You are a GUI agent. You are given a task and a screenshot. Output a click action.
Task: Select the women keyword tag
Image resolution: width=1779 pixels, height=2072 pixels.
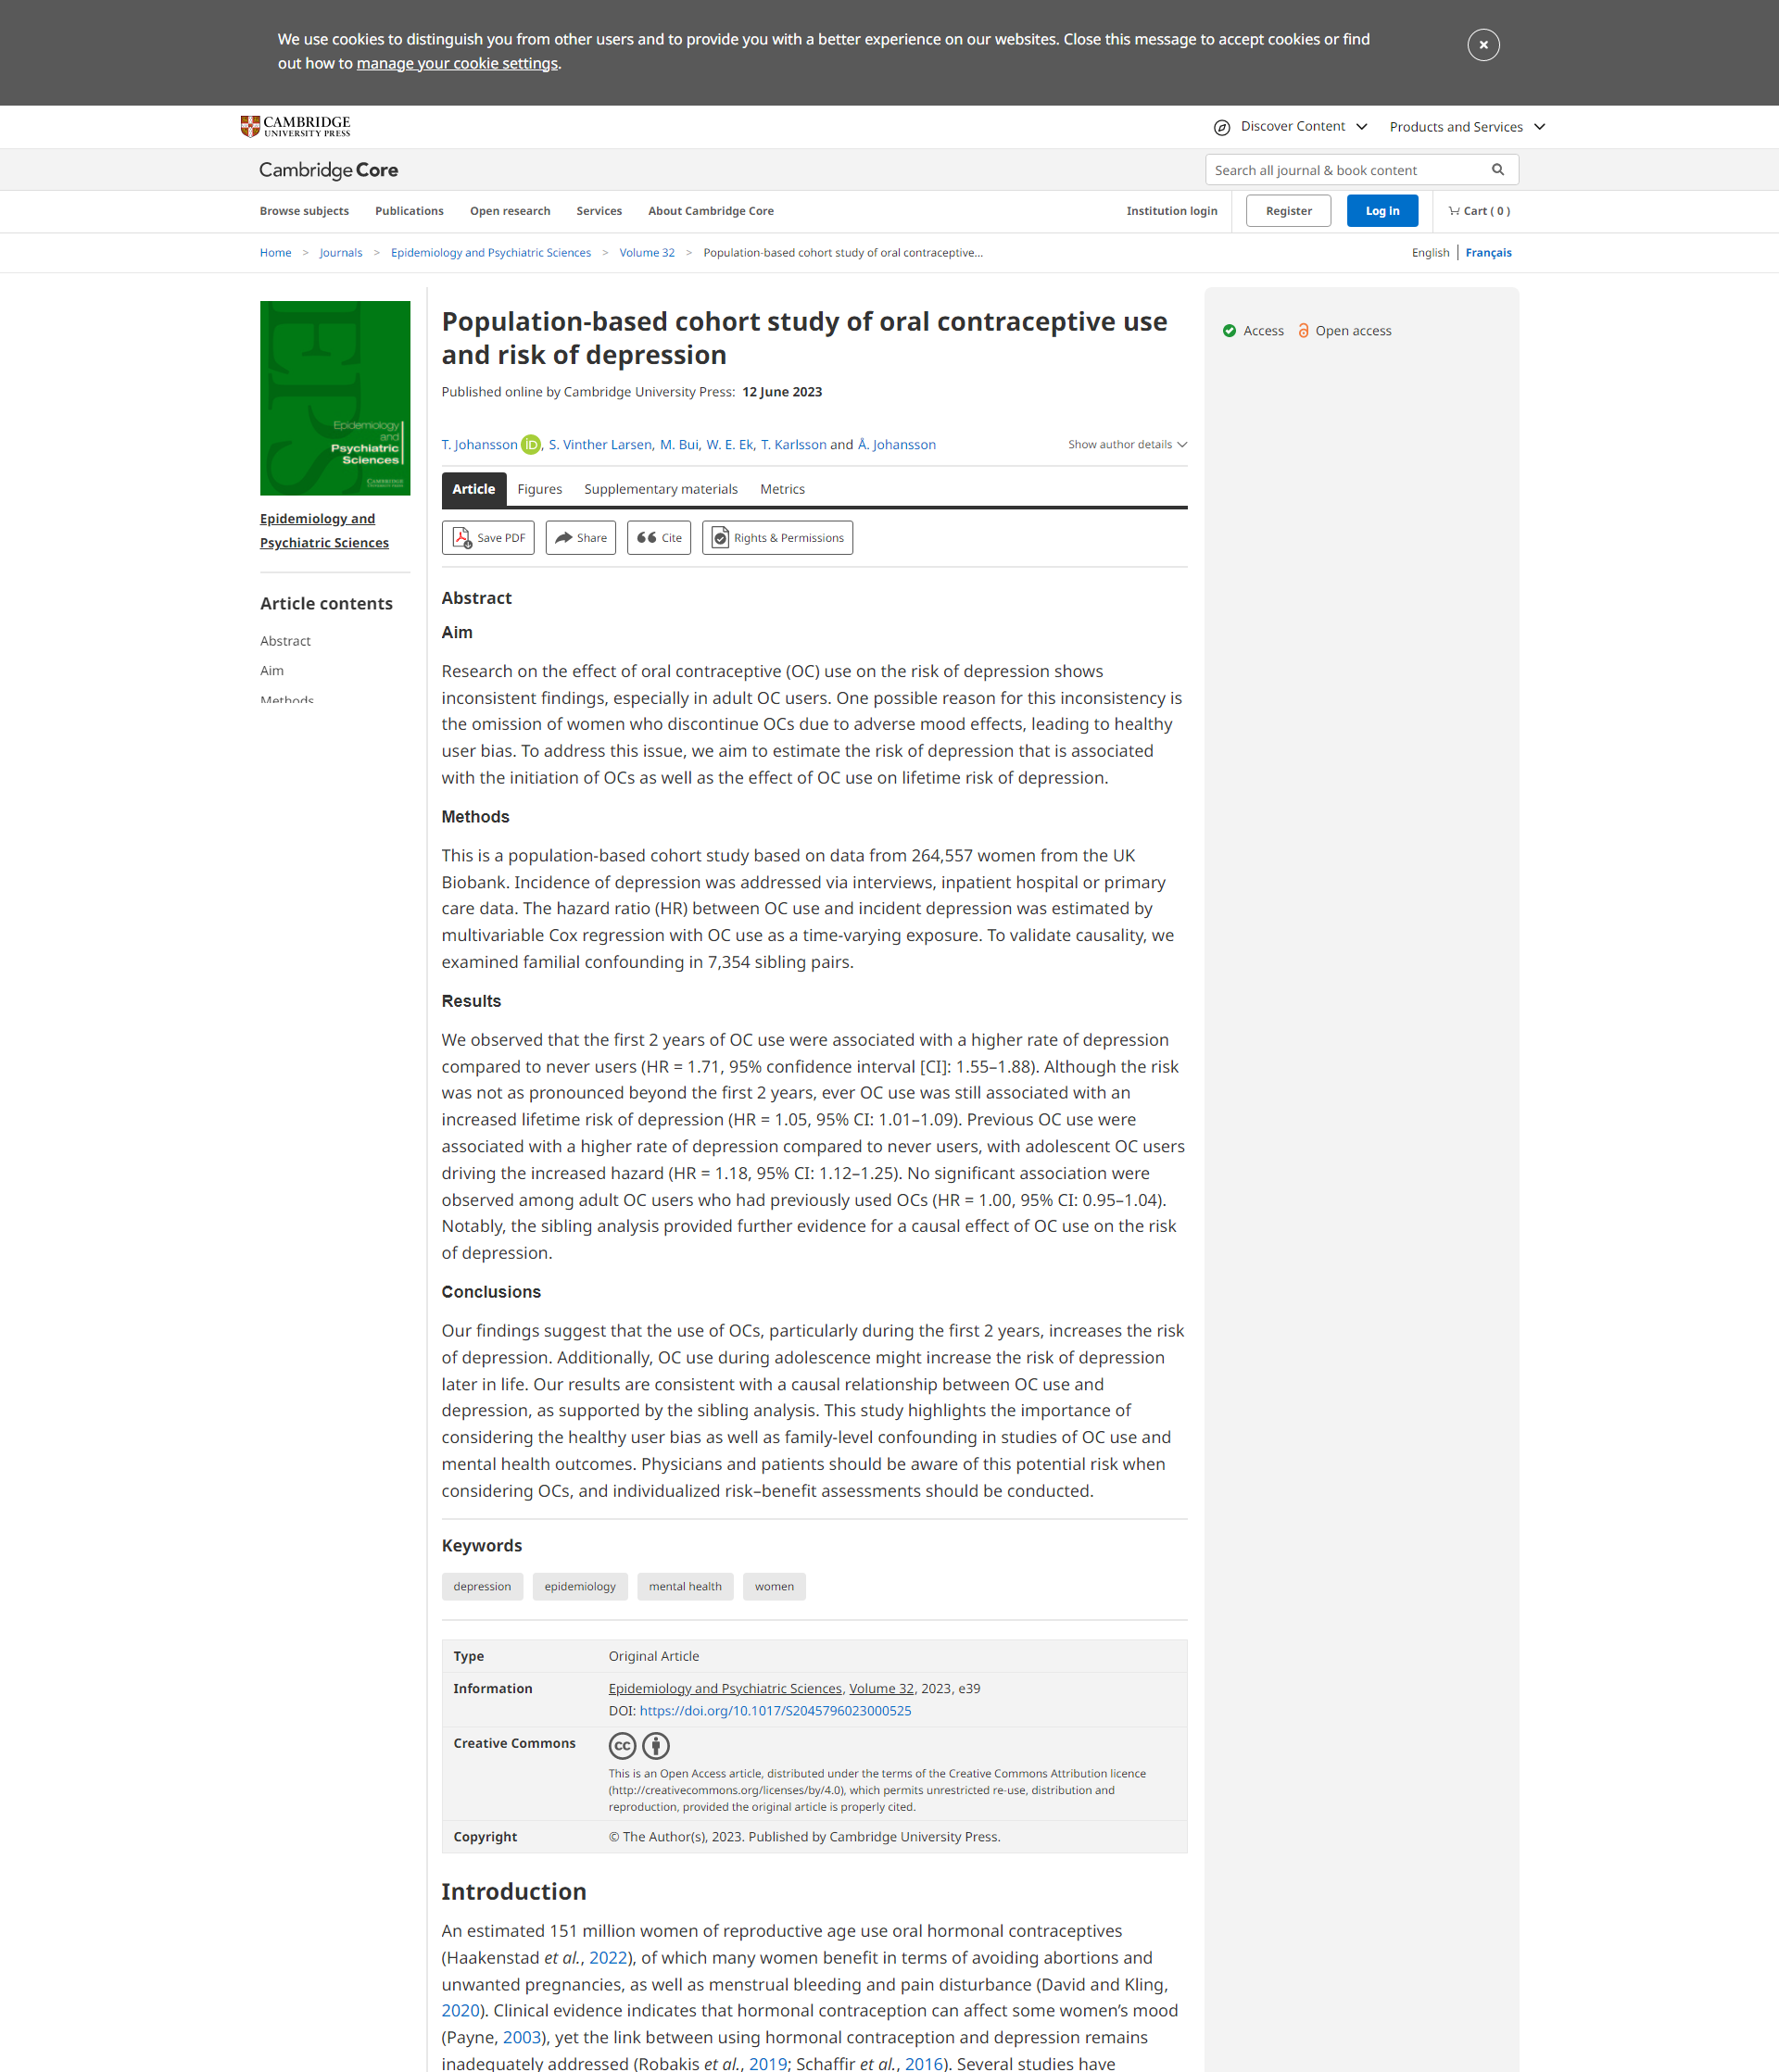[x=774, y=1586]
